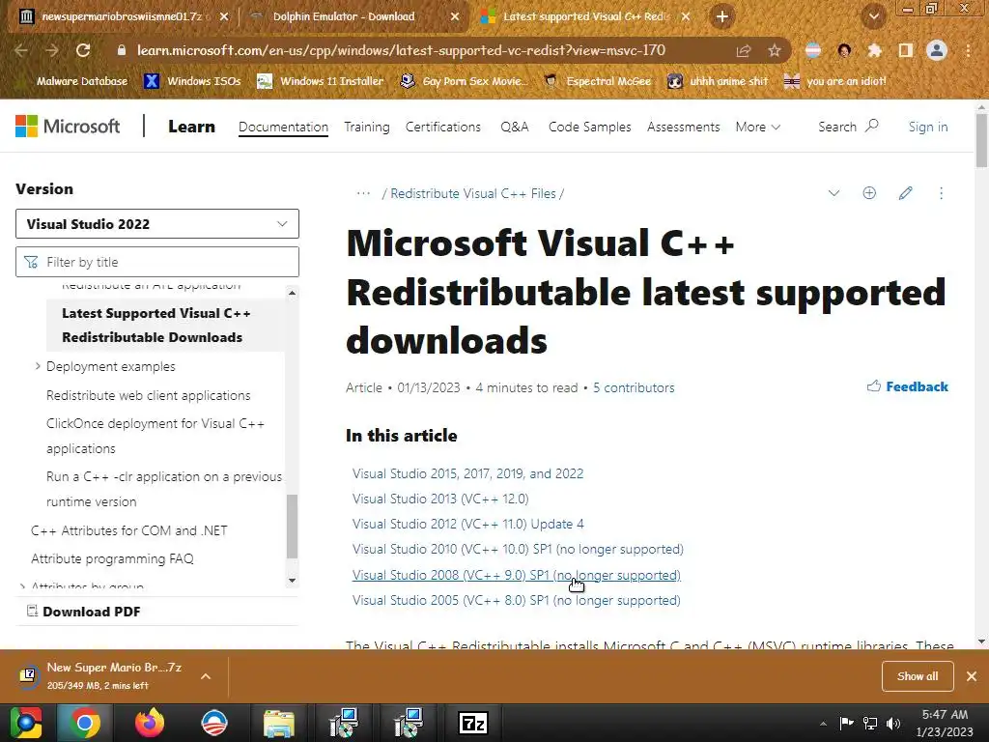Open Redistribute web client applications
Viewport: 989px width, 742px height.
[148, 395]
